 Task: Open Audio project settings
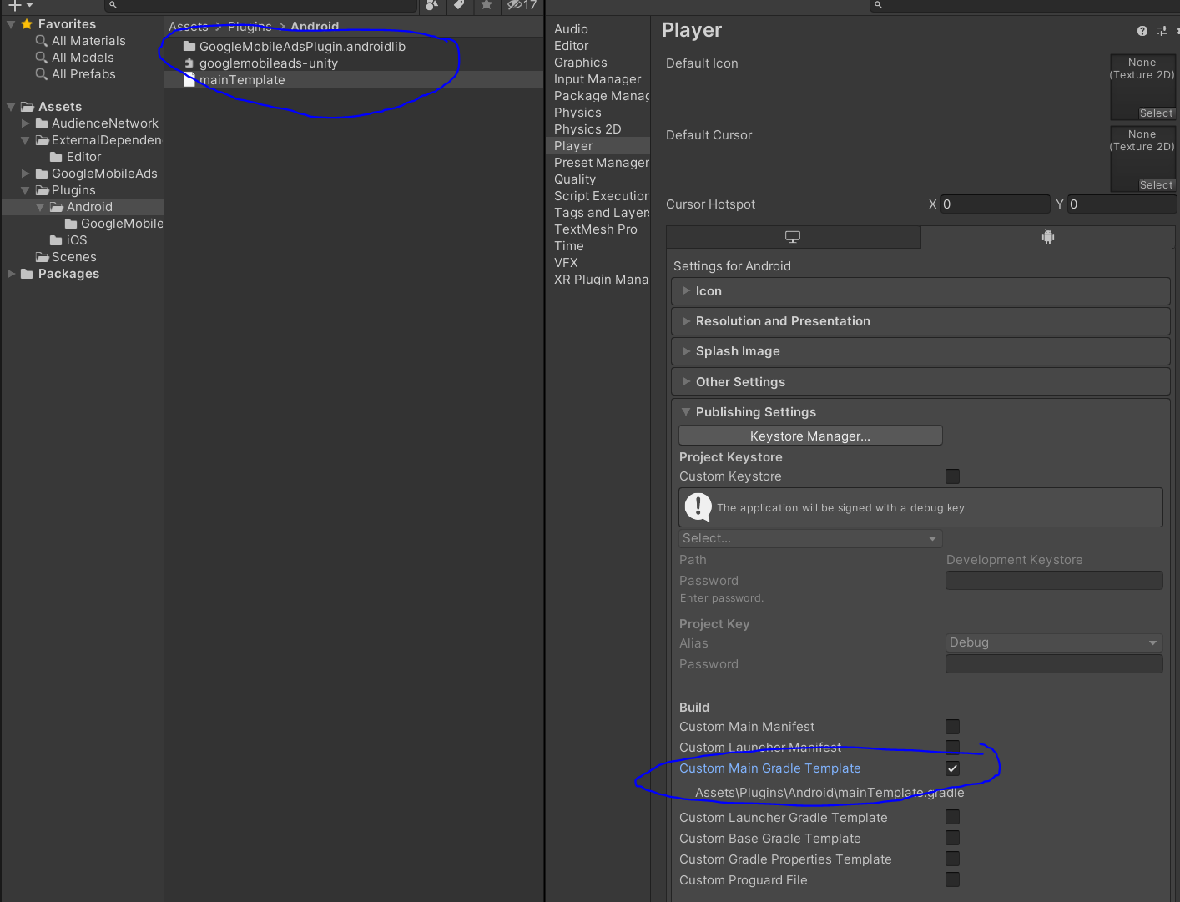571,29
